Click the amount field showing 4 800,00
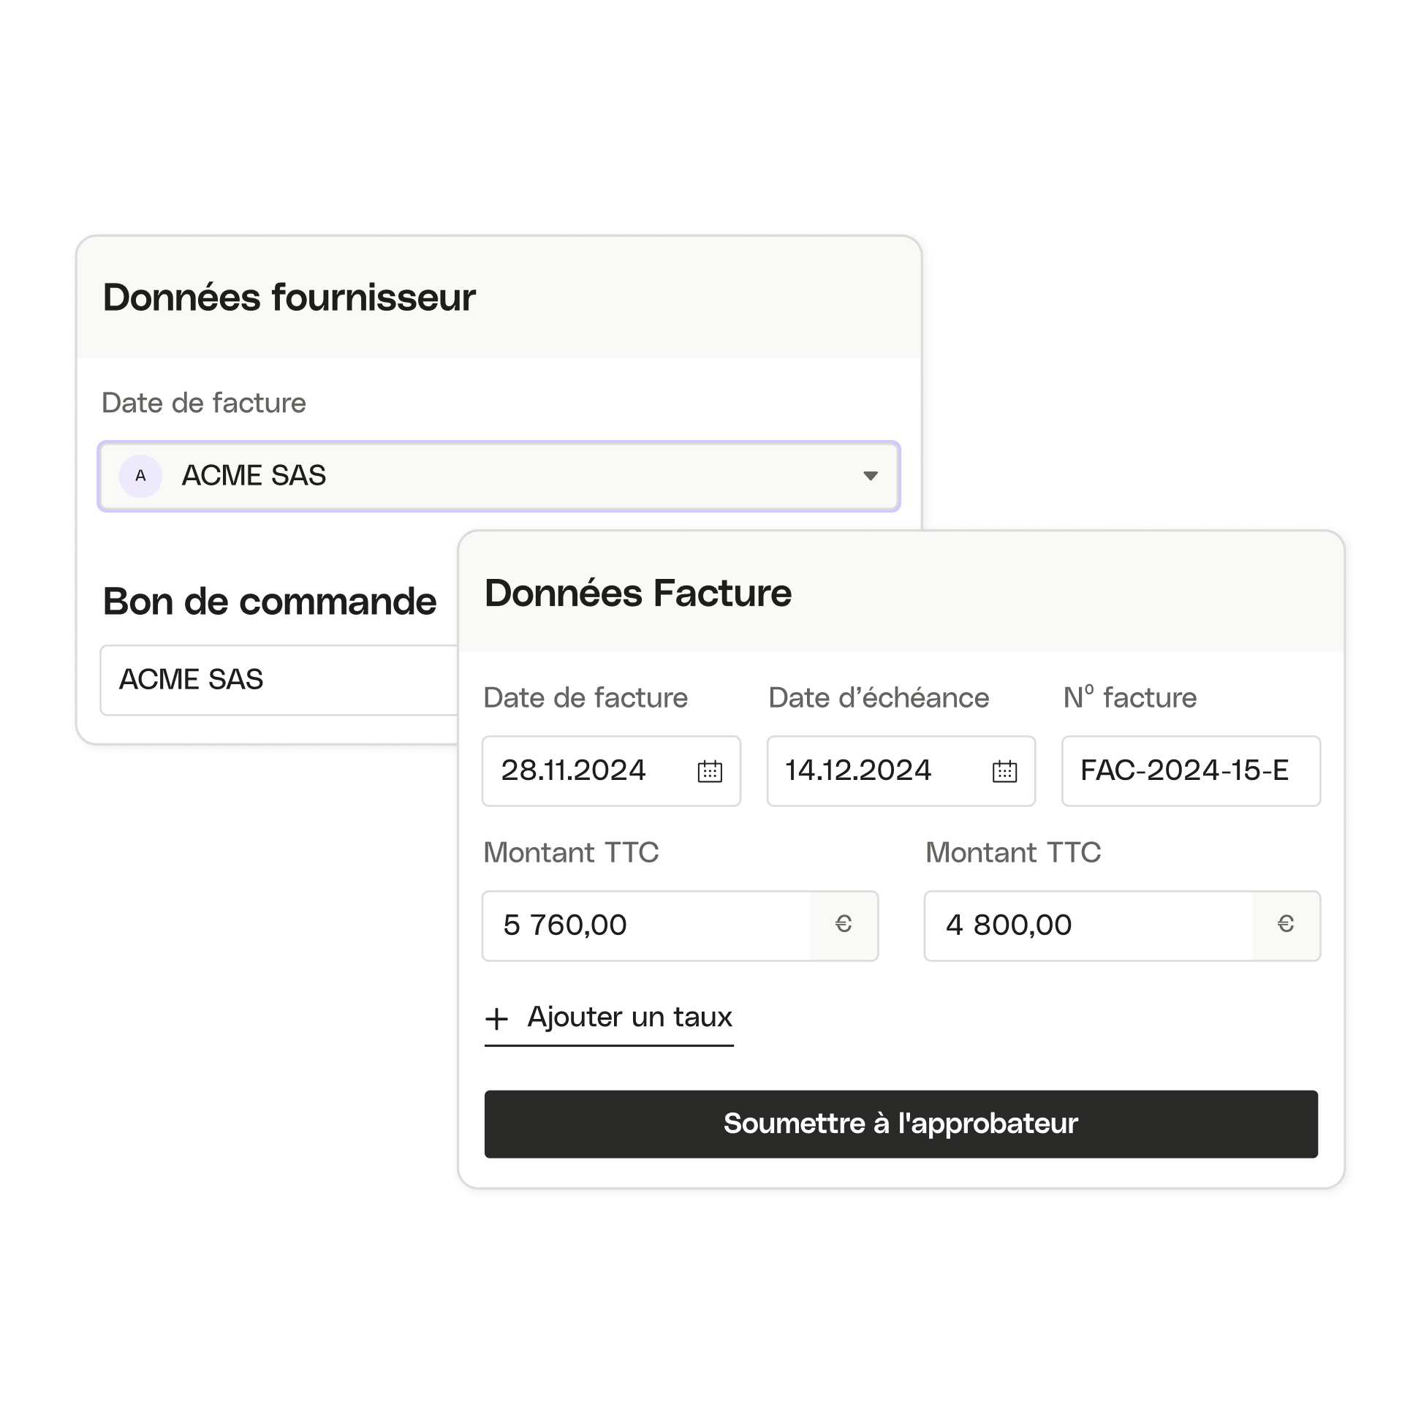The width and height of the screenshot is (1421, 1421). pos(1121,925)
